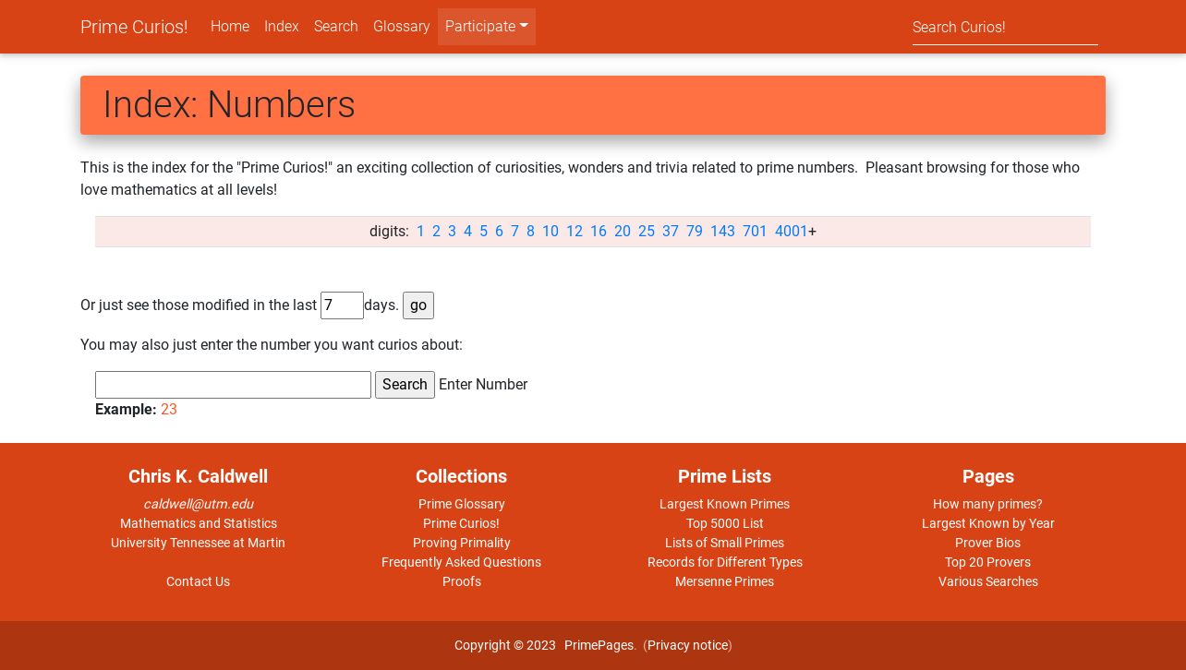Open Largest Known by Year link
The image size is (1186, 670).
[988, 523]
